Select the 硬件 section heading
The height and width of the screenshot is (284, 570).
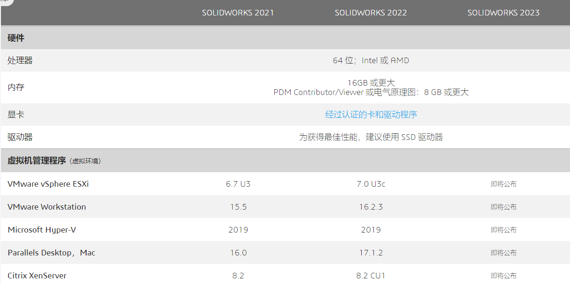click(x=16, y=38)
